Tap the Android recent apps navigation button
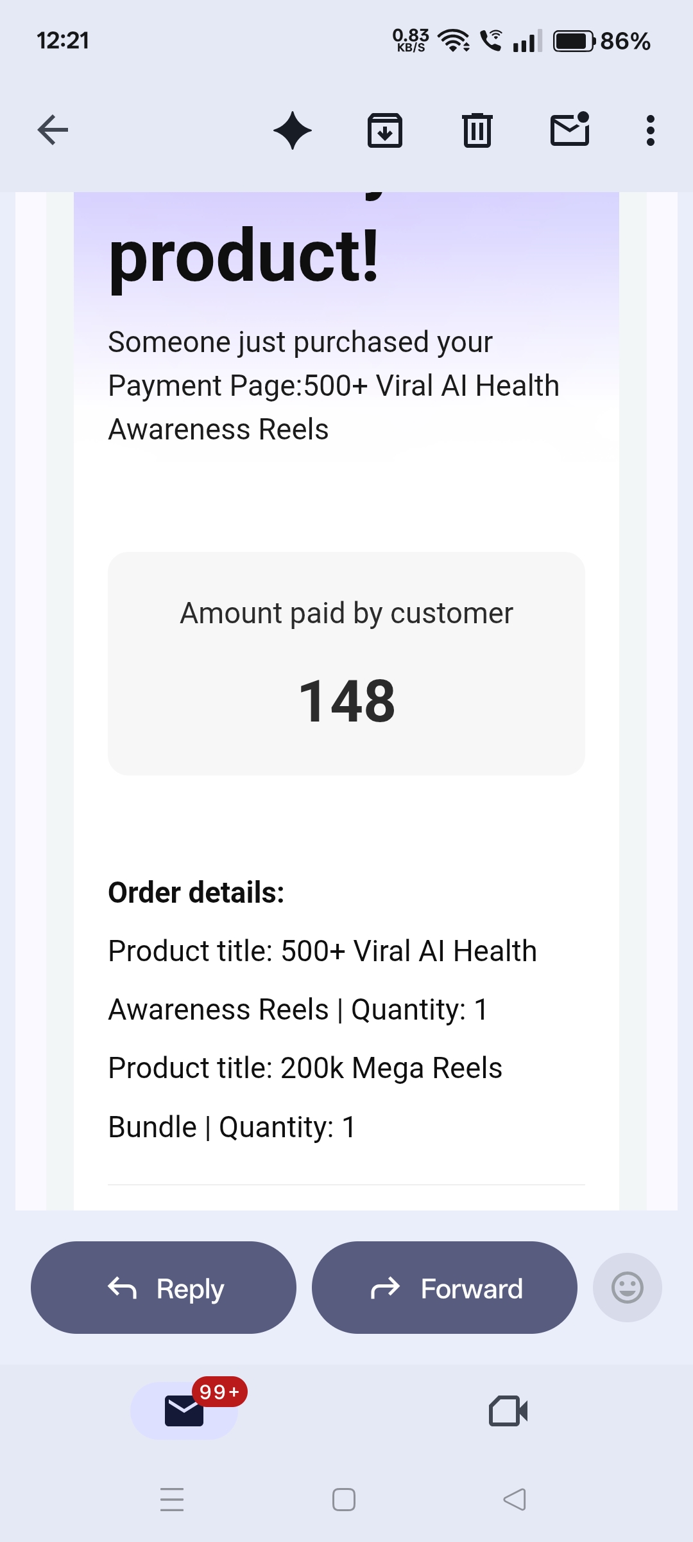Viewport: 693px width, 1542px height. [x=172, y=1500]
